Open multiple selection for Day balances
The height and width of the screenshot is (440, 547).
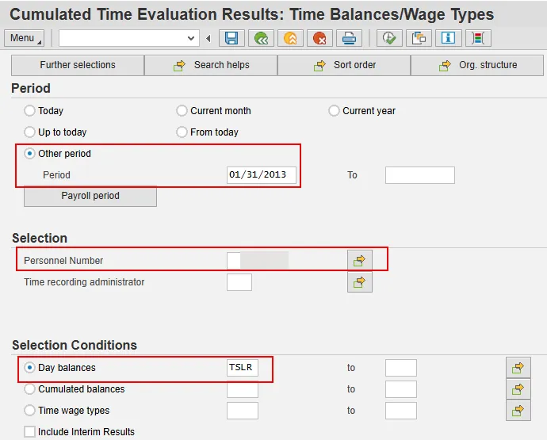click(518, 367)
